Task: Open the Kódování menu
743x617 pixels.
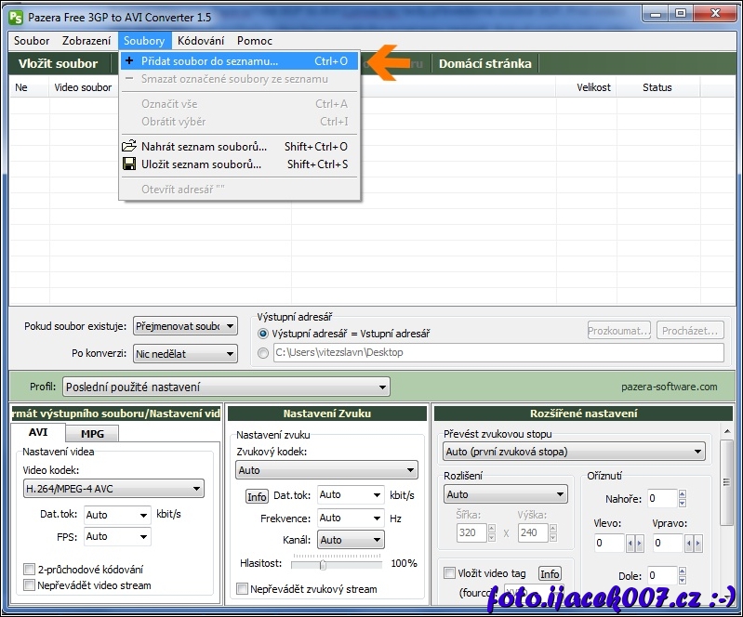Action: [201, 41]
